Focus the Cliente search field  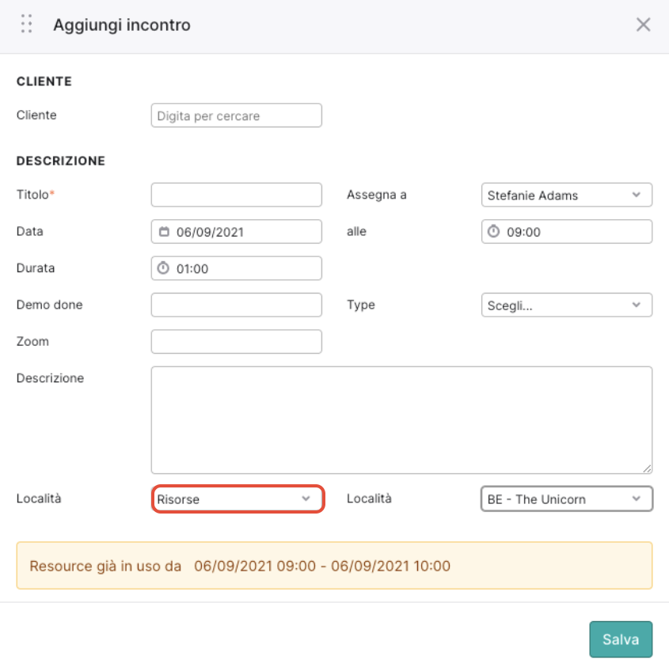coord(237,115)
